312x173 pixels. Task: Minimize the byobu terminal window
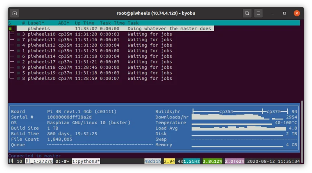(272, 13)
